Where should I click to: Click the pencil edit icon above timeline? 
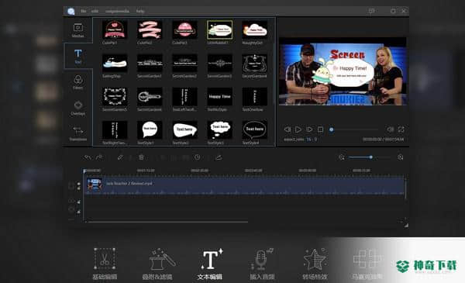120,157
